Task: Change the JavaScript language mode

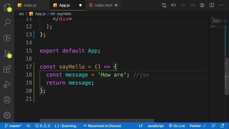Action: tap(156, 126)
